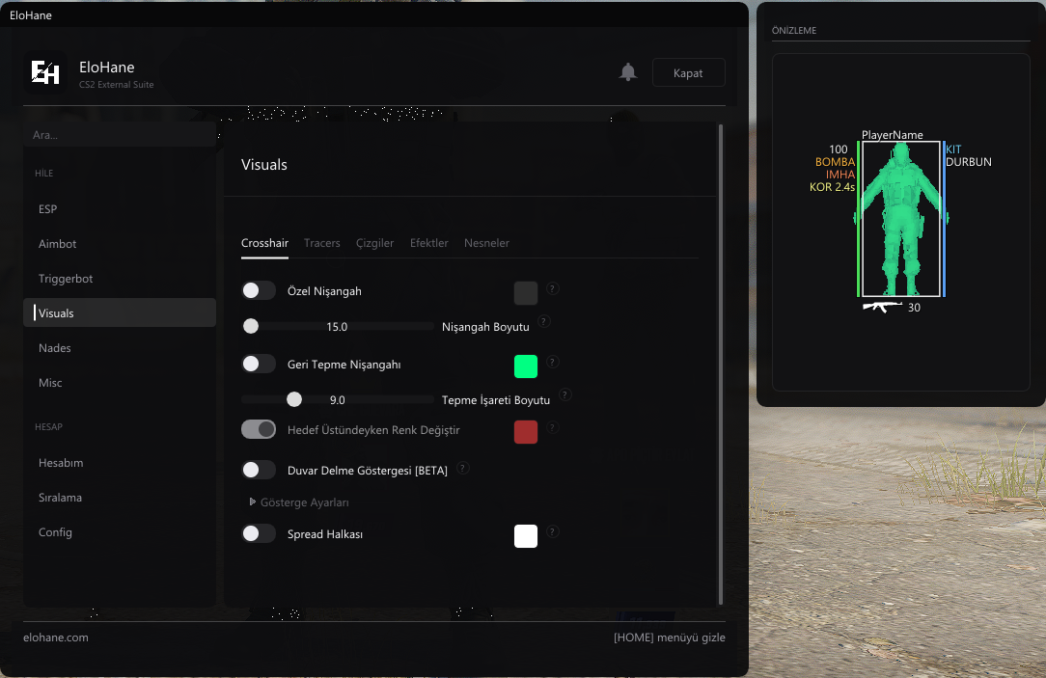Screen dimensions: 1046x678
Task: Show help for Geri Tepme Nişangahı
Action: click(x=552, y=362)
